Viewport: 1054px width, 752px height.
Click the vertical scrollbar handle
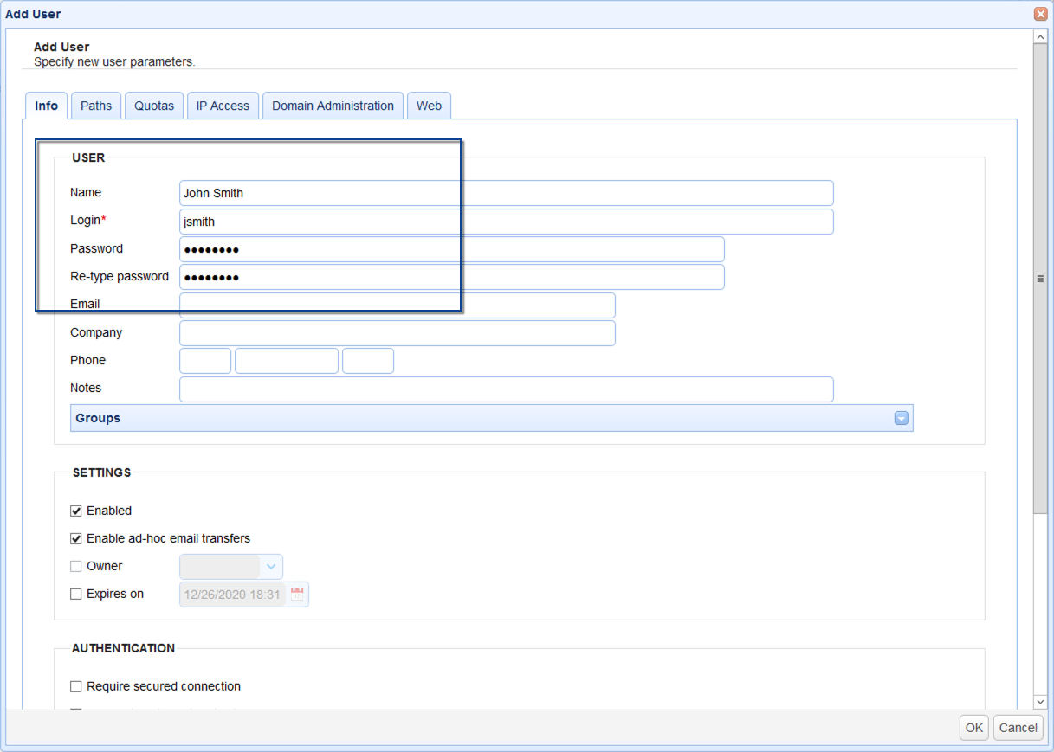coord(1040,279)
